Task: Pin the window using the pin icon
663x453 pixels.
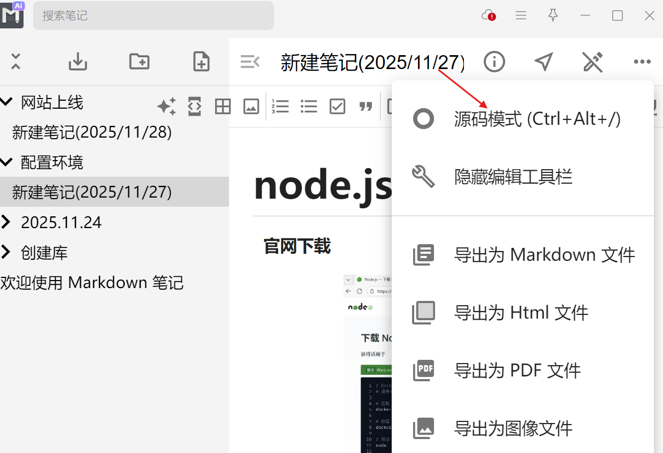Action: pos(553,15)
